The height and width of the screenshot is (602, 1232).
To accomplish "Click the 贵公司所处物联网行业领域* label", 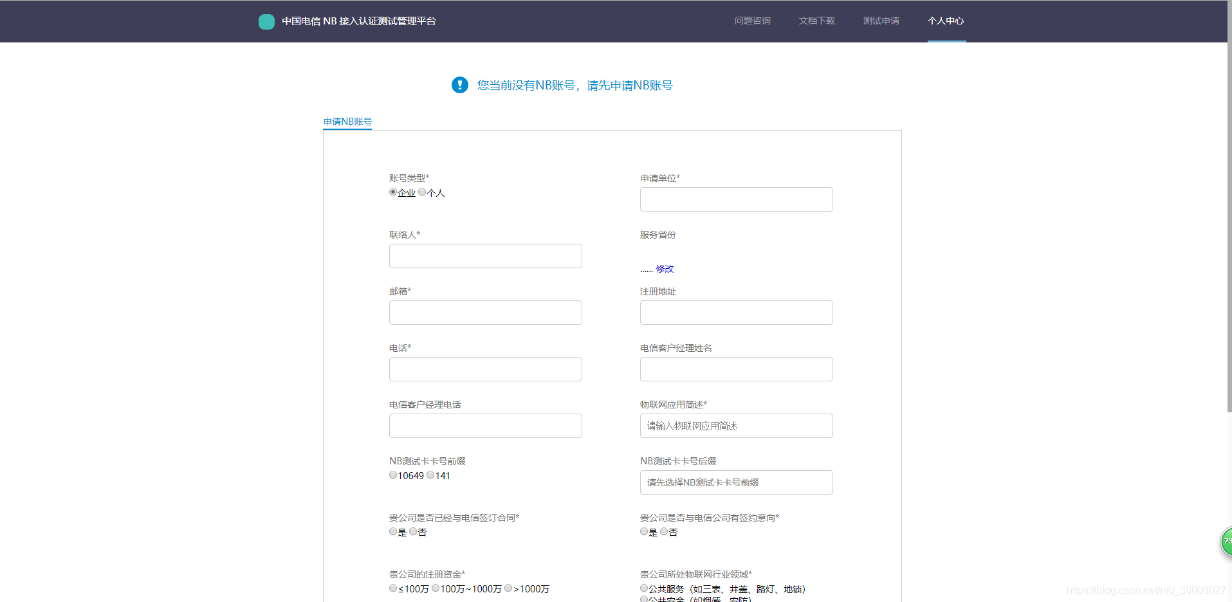I will pos(696,574).
